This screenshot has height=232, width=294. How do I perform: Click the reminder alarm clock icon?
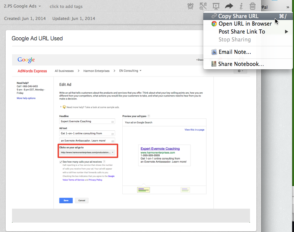click(190, 6)
